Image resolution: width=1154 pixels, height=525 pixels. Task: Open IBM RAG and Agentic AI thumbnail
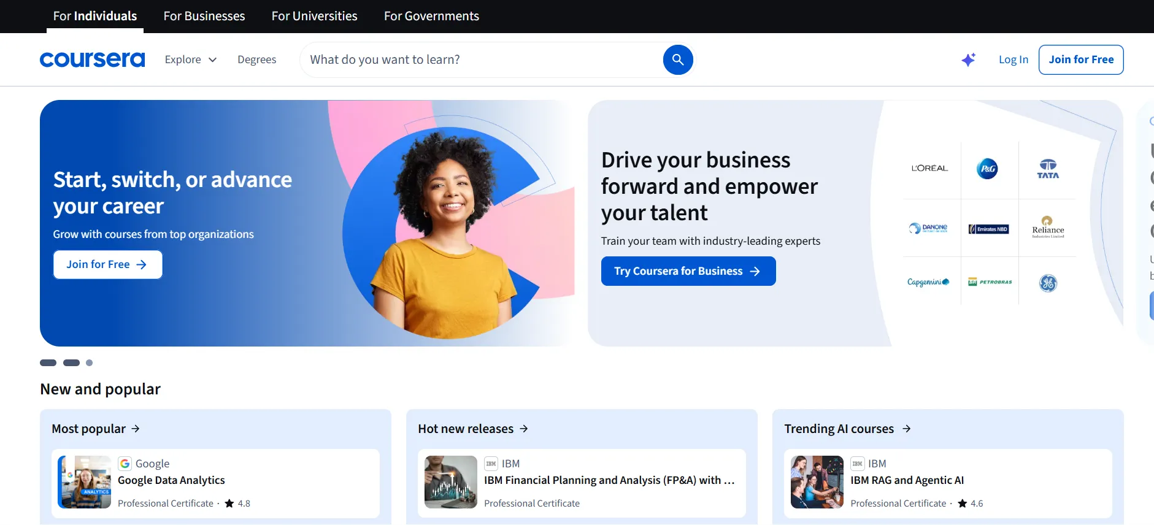(817, 482)
